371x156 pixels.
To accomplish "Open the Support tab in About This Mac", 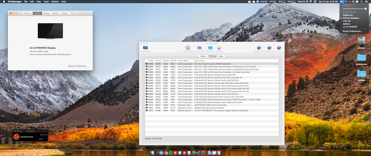I will pyautogui.click(x=65, y=13).
